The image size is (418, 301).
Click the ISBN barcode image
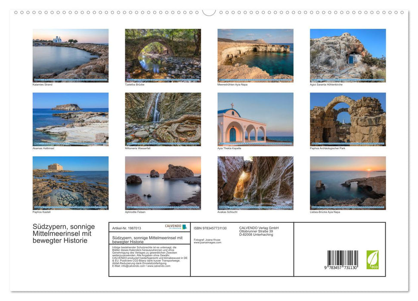pos(342,260)
